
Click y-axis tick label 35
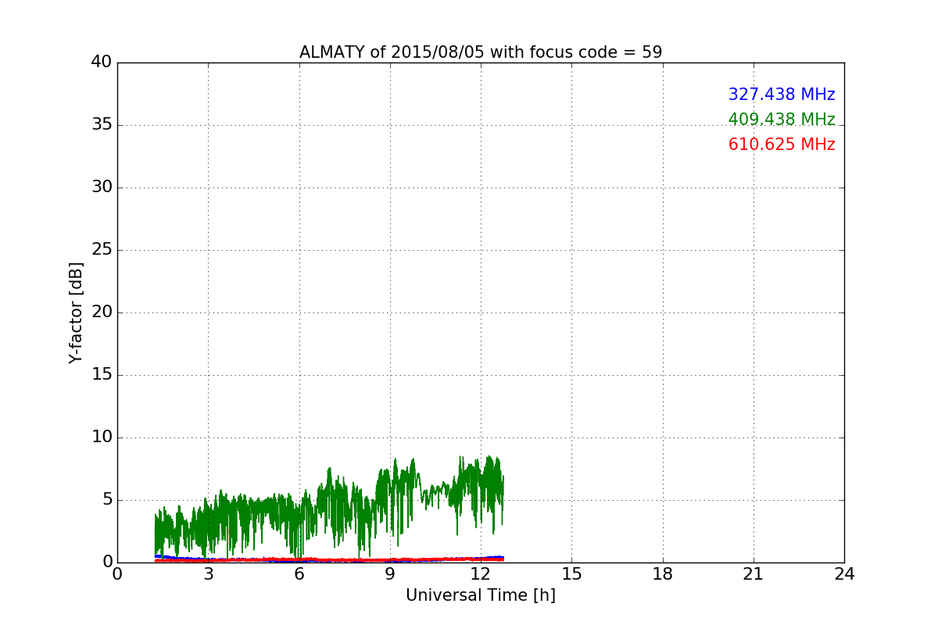102,125
